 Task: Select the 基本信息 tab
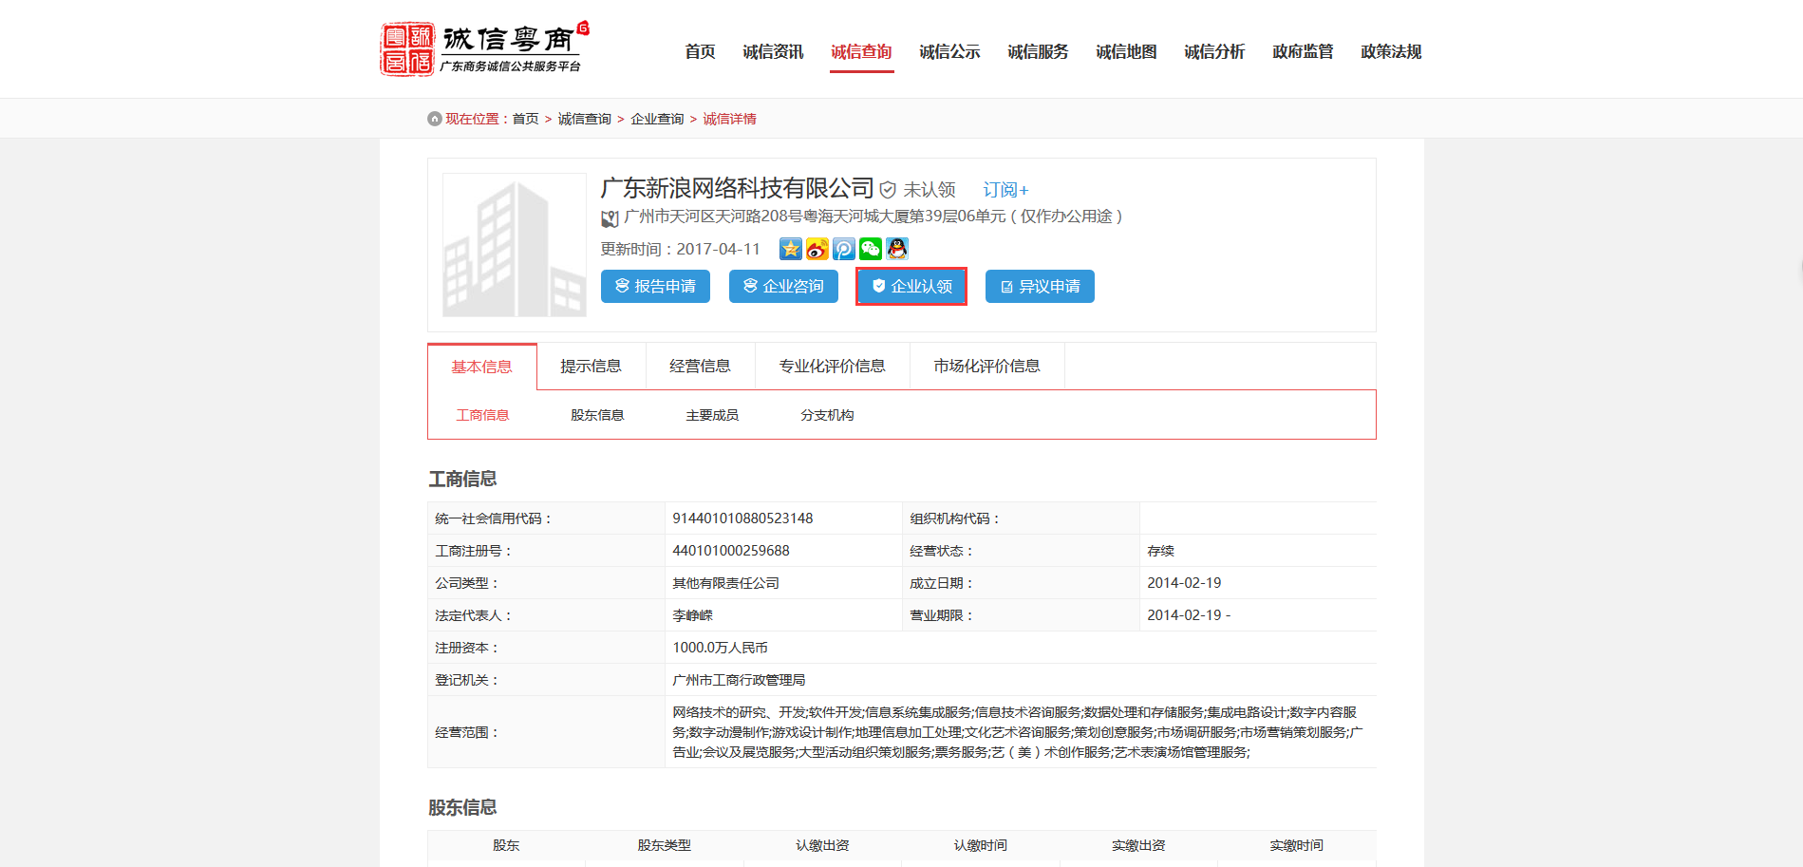tap(481, 367)
